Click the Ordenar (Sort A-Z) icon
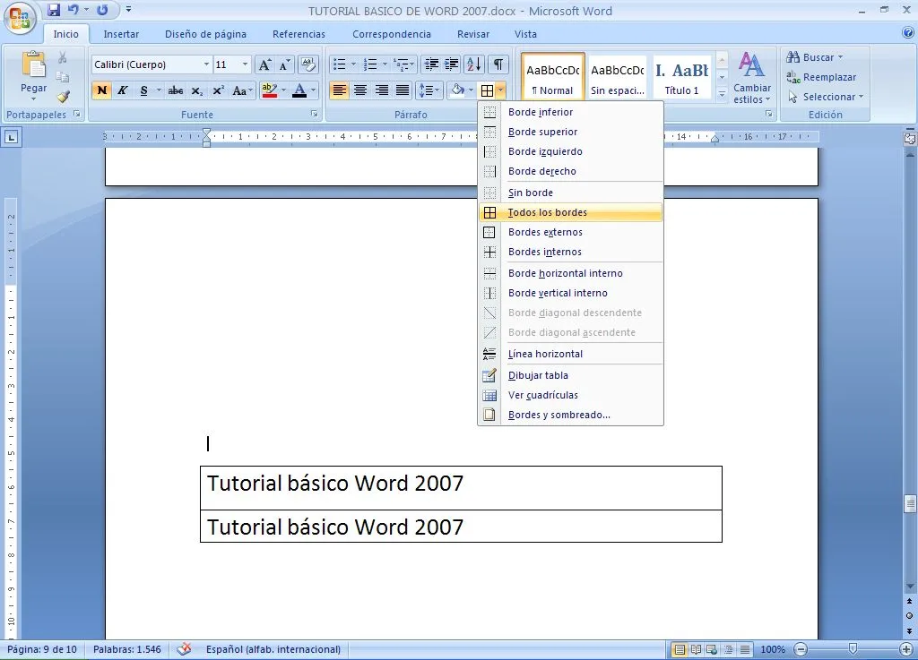918x660 pixels. pyautogui.click(x=474, y=64)
